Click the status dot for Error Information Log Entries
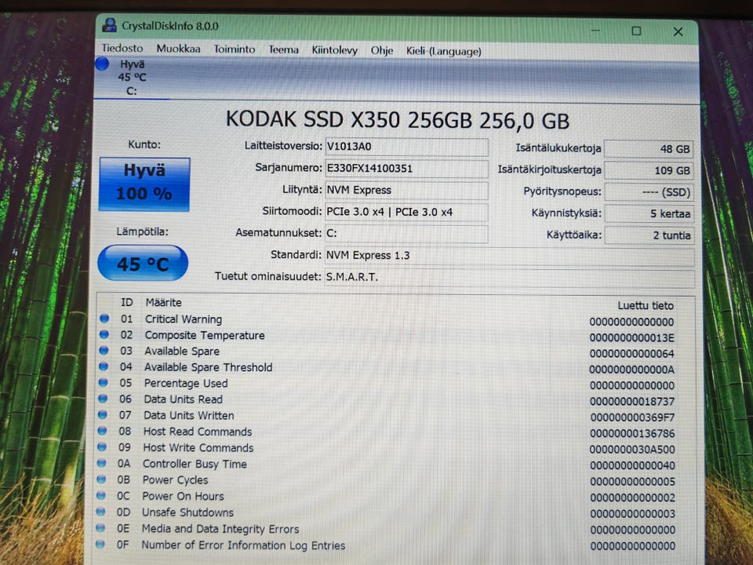 point(100,545)
